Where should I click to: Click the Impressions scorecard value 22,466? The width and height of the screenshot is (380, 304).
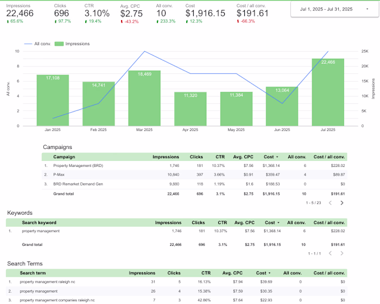pos(20,14)
